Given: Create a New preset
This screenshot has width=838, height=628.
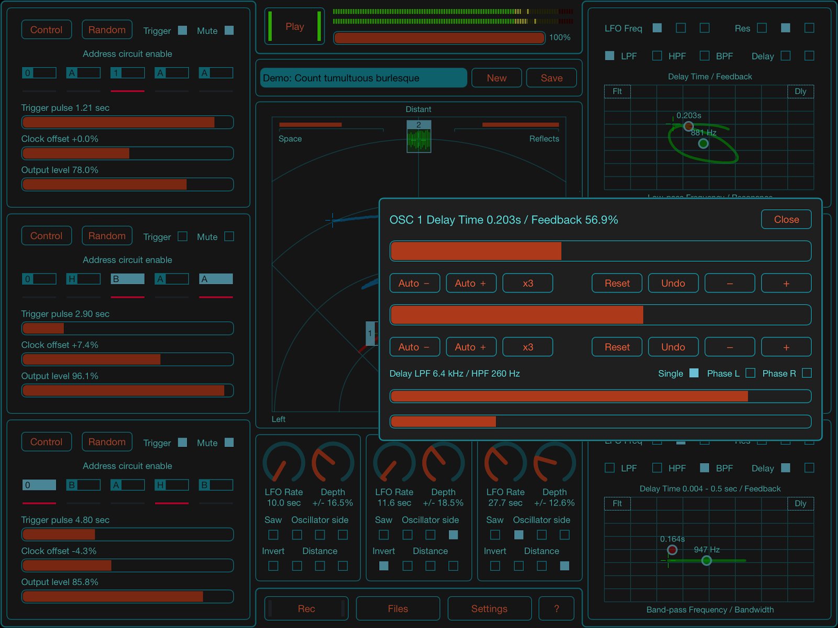Looking at the screenshot, I should click(497, 78).
